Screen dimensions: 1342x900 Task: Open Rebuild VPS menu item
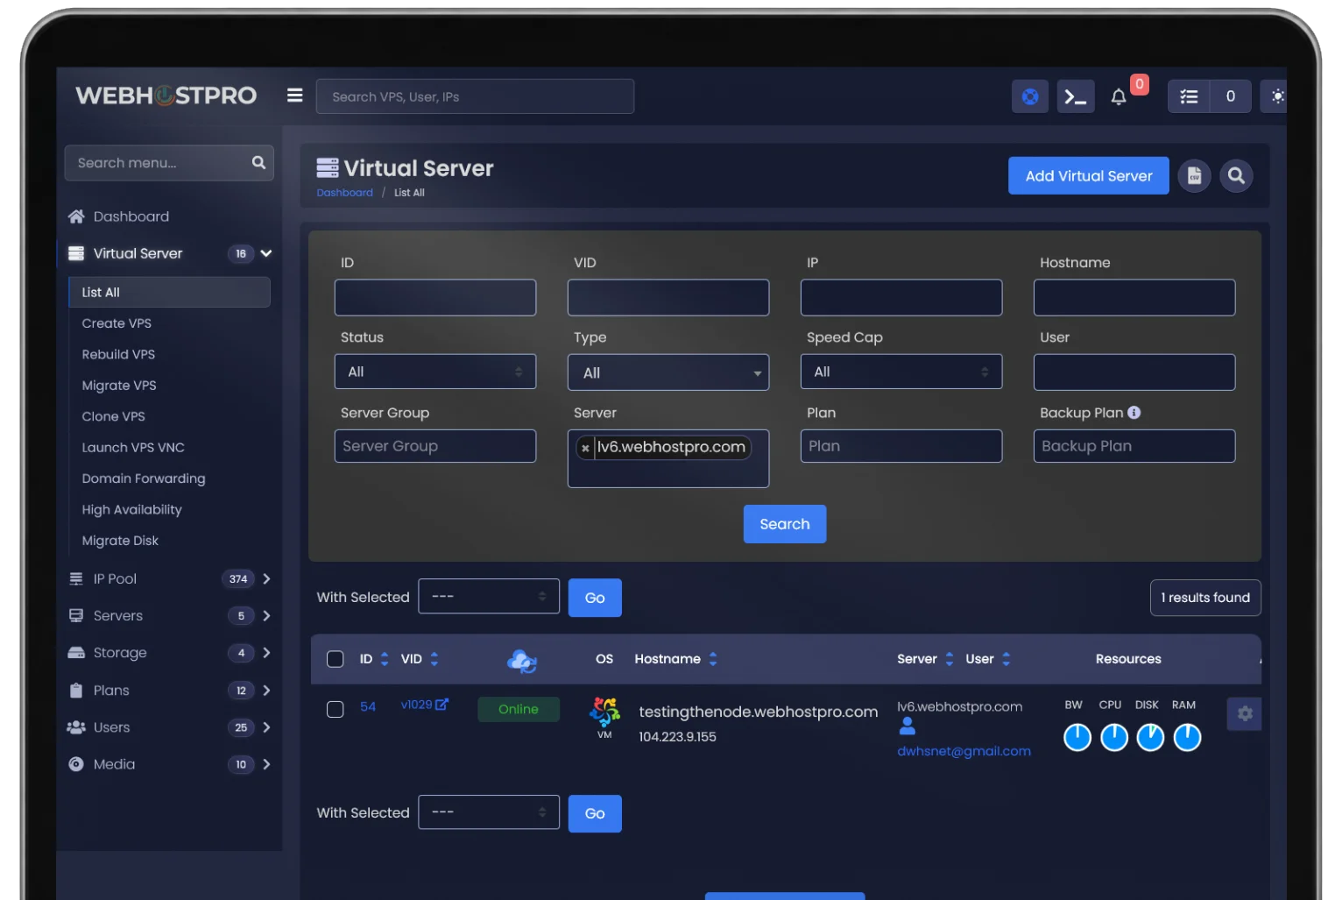[x=118, y=354]
